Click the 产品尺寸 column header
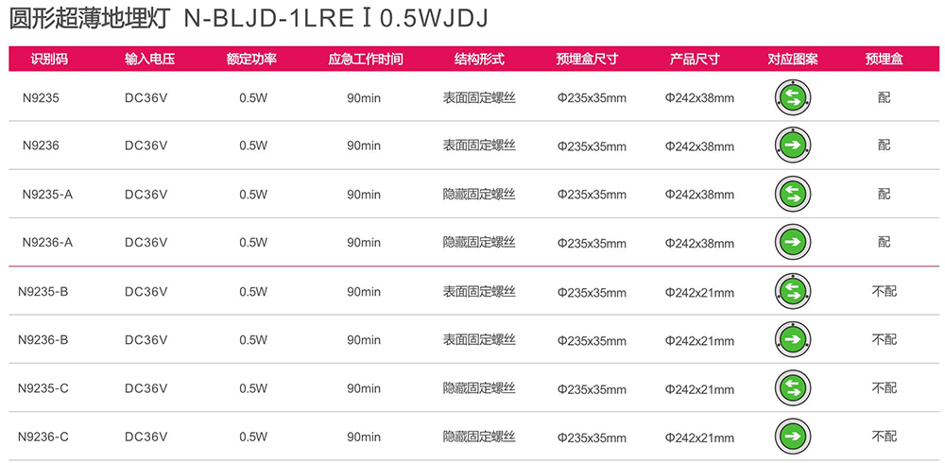The image size is (945, 463). coord(695,60)
